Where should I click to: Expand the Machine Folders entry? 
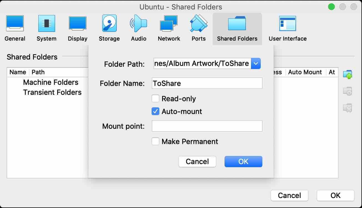51,82
